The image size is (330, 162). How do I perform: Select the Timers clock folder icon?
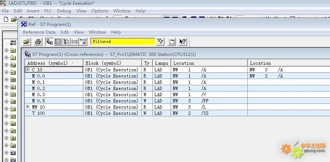(x=13, y=138)
